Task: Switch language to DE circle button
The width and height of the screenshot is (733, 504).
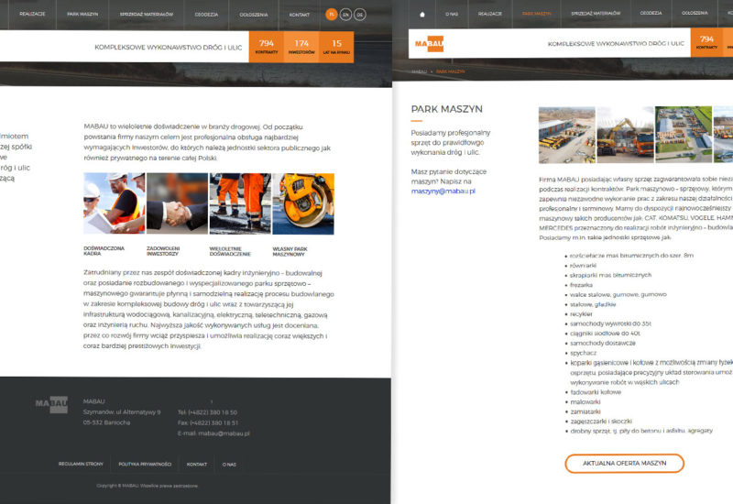Action: pyautogui.click(x=360, y=15)
